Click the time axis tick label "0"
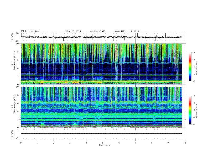 (x=21, y=143)
